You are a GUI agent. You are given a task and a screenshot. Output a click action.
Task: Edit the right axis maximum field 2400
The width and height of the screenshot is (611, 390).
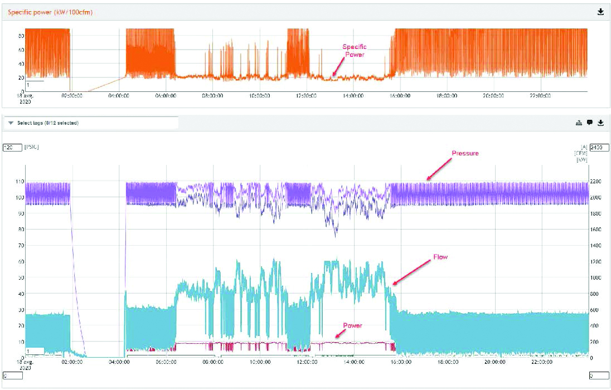tap(599, 147)
